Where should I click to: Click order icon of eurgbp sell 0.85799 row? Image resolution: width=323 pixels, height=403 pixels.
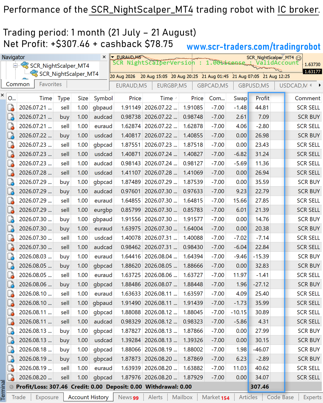click(11, 210)
